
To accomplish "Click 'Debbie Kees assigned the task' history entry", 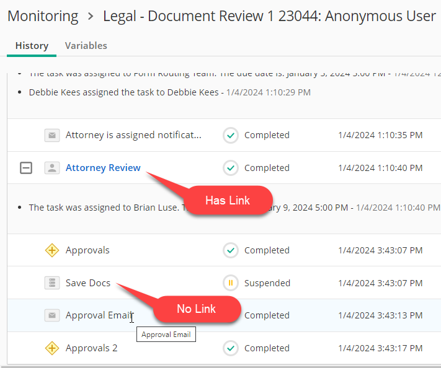I will click(x=169, y=92).
